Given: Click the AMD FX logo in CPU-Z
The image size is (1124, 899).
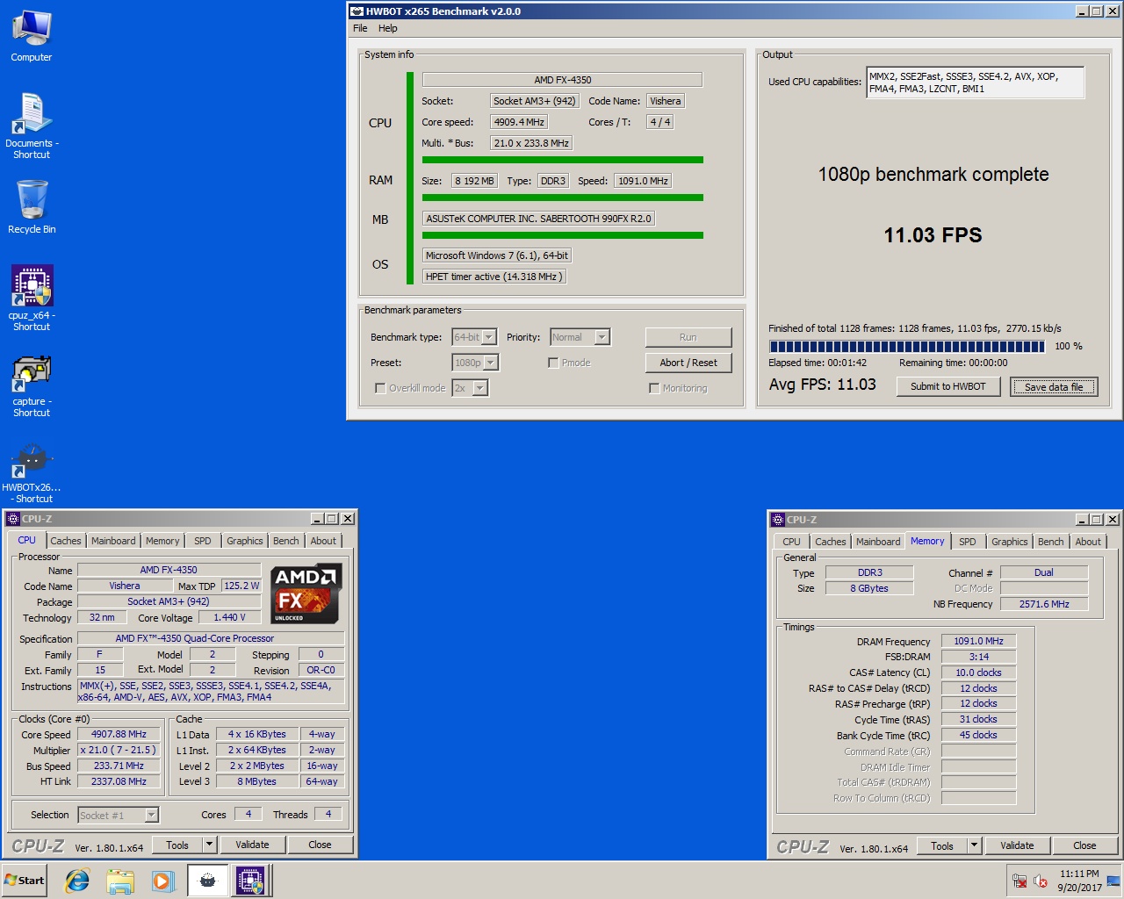Looking at the screenshot, I should [307, 593].
